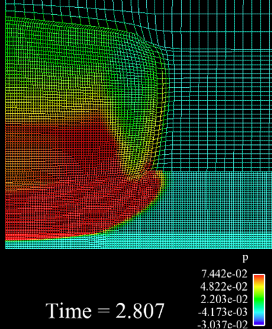
Task: Click the 'Time = 2.807' annotation
Action: tap(105, 311)
